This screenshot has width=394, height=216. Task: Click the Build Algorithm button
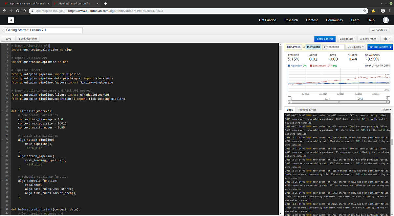tap(28, 38)
